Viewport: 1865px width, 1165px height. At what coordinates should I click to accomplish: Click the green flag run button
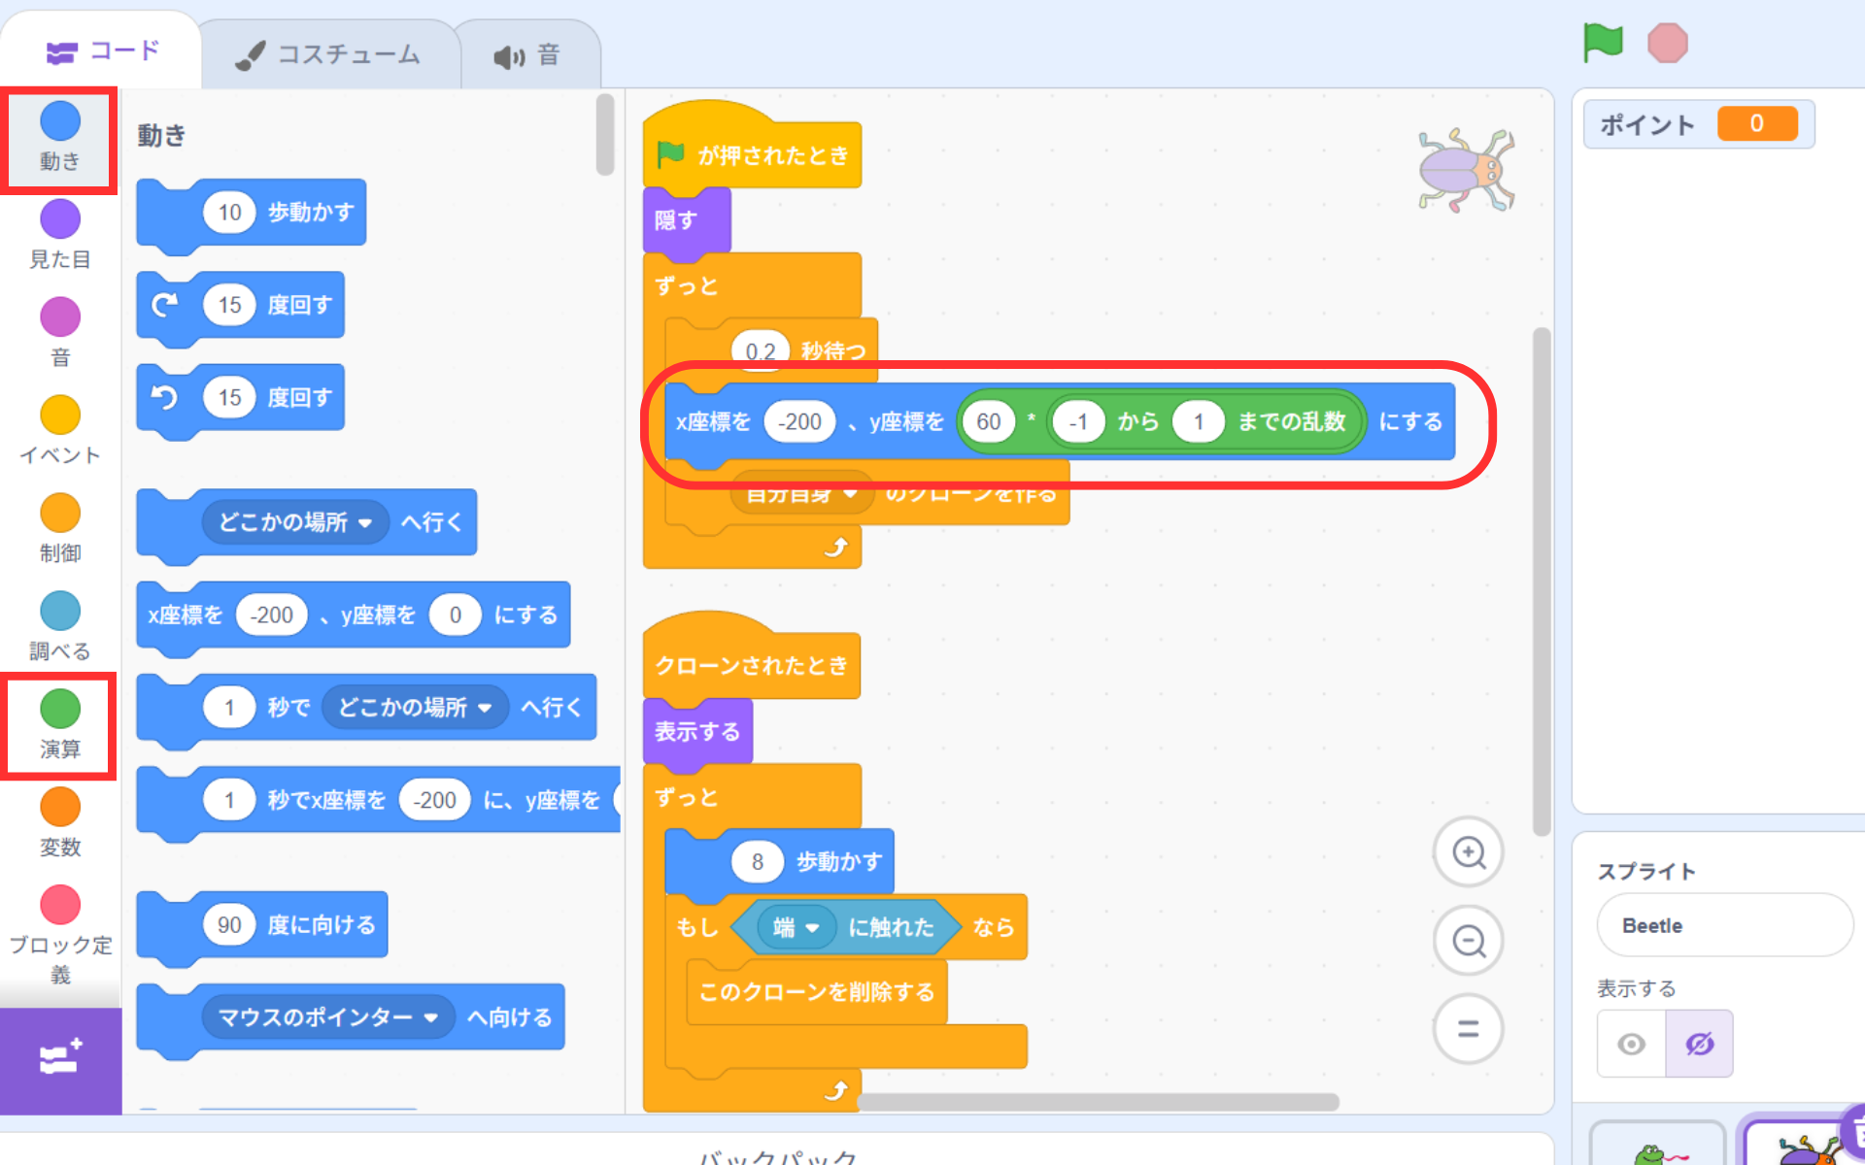(x=1603, y=43)
